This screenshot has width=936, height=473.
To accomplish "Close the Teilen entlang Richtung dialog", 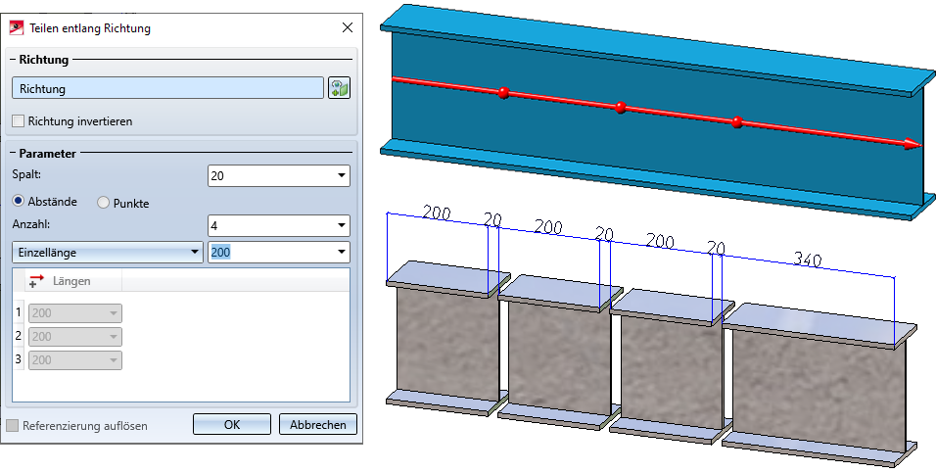I will pos(347,27).
